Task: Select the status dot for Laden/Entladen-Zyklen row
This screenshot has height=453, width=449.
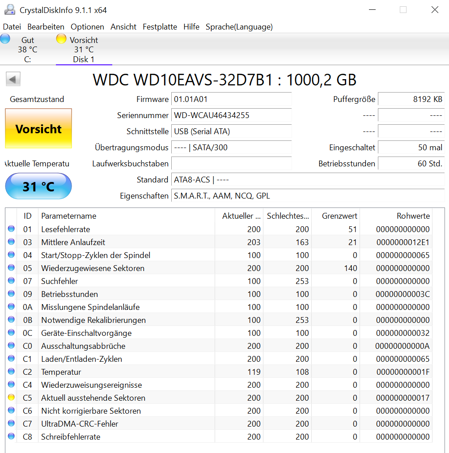Action: click(x=11, y=359)
